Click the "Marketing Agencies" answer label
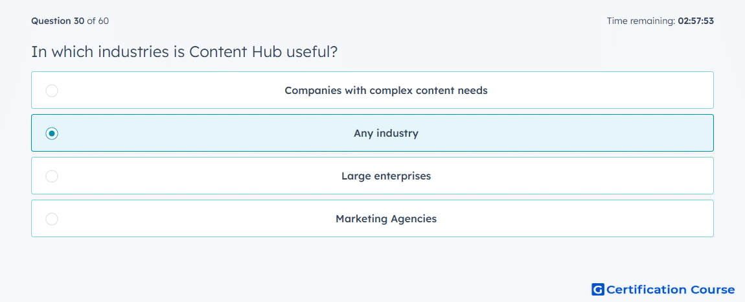 pyautogui.click(x=386, y=219)
